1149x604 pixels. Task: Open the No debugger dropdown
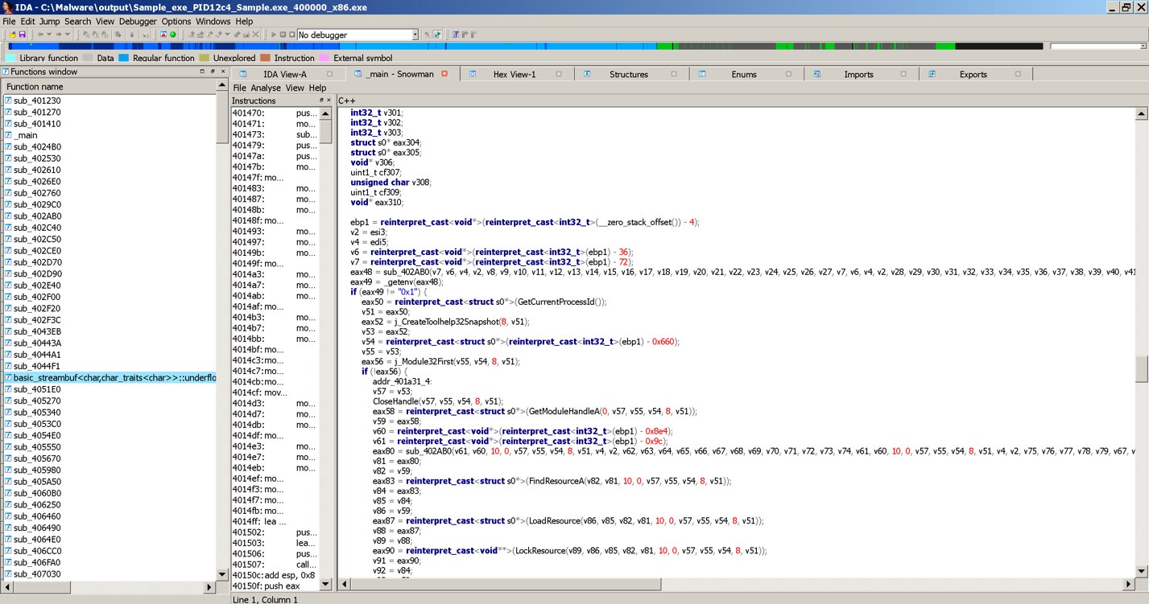[415, 35]
